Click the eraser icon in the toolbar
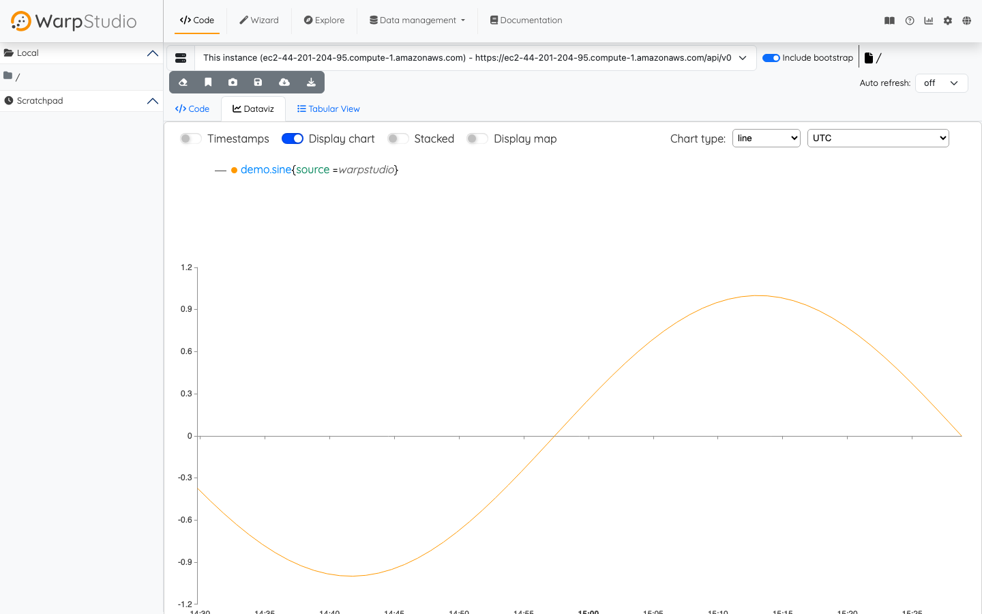 tap(183, 82)
